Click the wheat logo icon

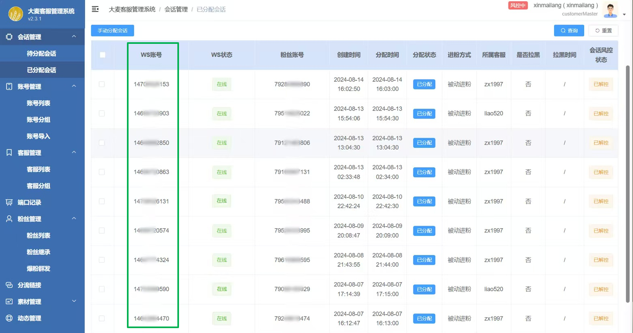[16, 14]
